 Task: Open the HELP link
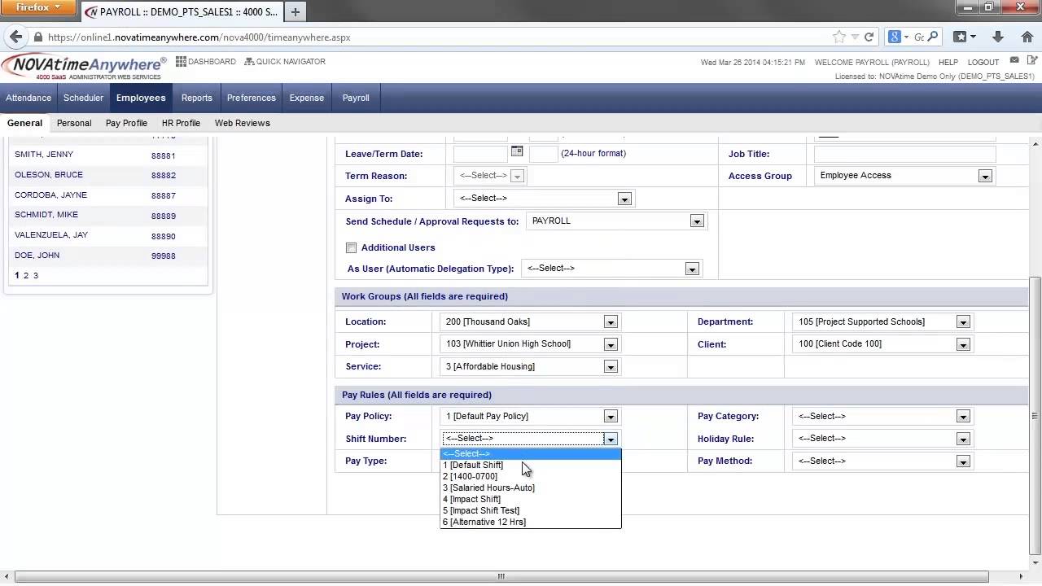948,62
